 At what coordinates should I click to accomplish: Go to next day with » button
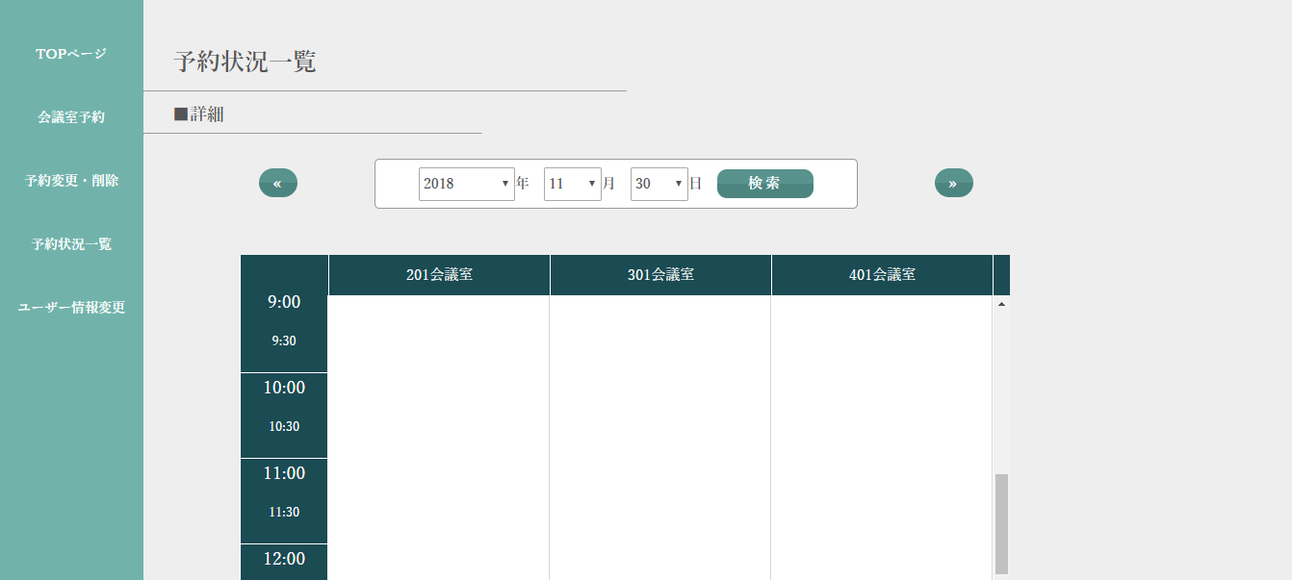953,183
